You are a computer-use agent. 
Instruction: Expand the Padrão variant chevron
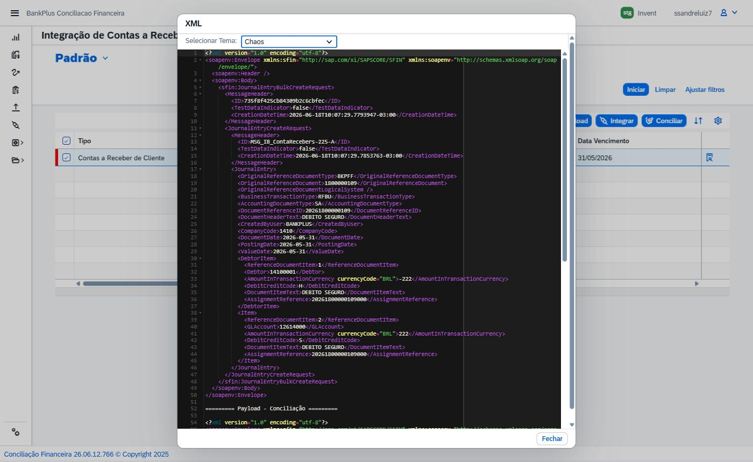[x=105, y=58]
